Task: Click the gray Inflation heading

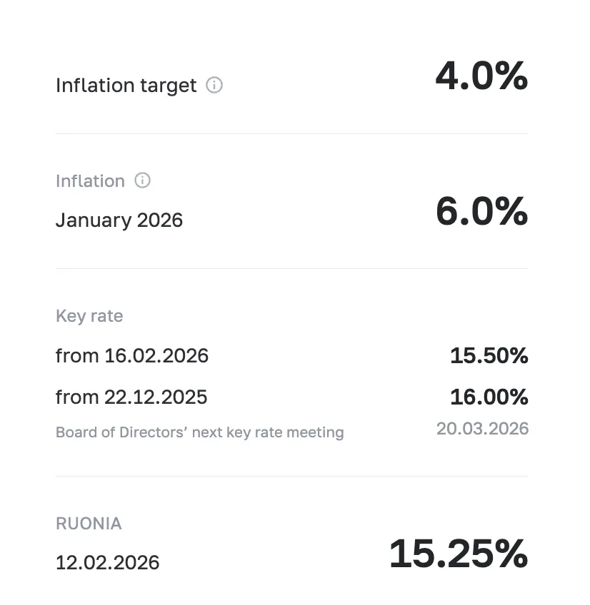Action: (90, 181)
